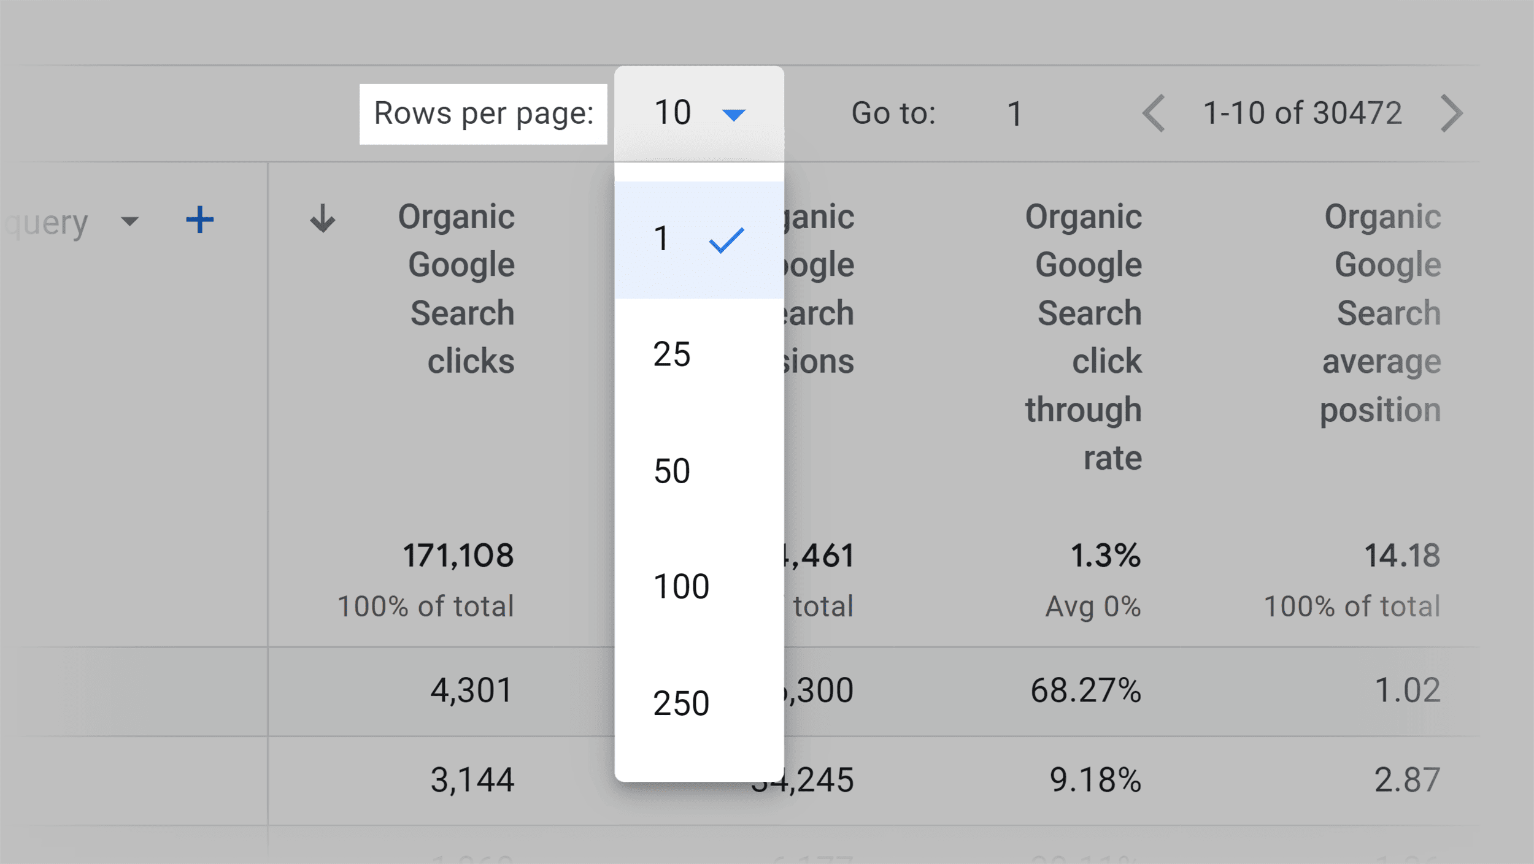1534x864 pixels.
Task: Sort by Organic Google Search clicks column
Action: 456,289
